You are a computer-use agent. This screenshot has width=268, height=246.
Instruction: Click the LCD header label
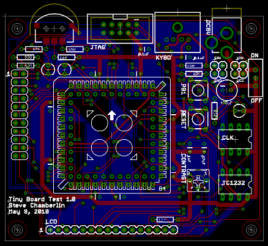[51, 222]
